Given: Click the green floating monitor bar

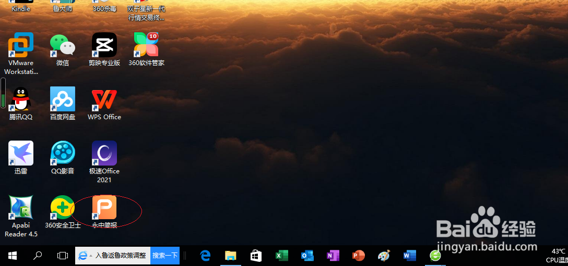Looking at the screenshot, I should coord(3,93).
